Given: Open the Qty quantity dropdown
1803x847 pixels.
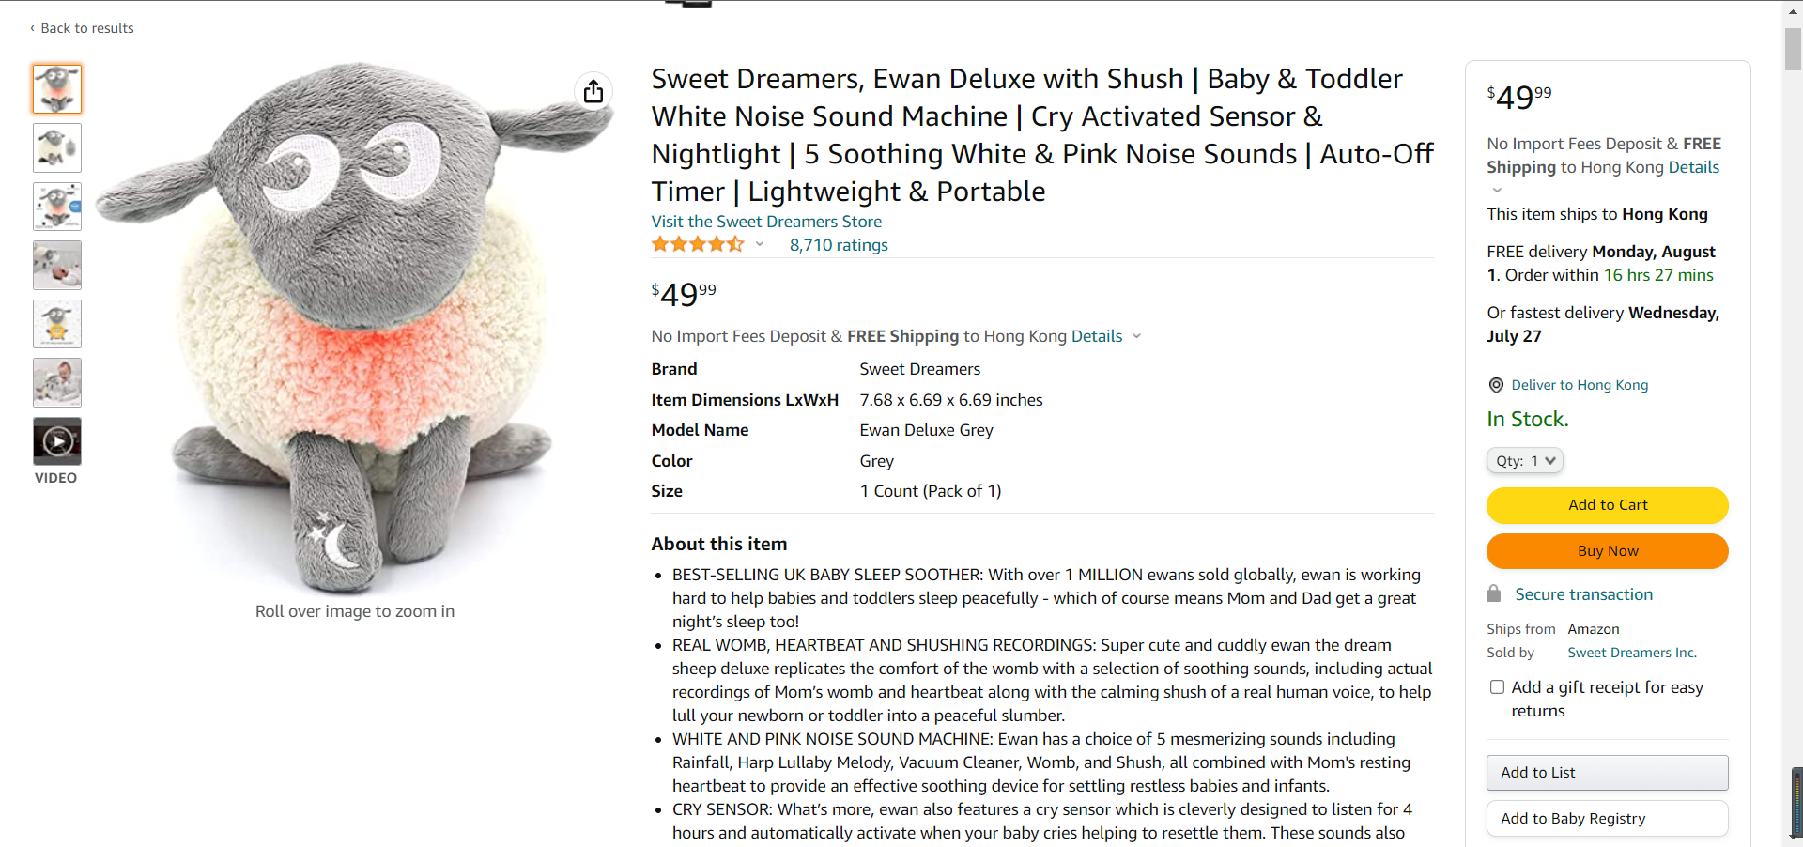Looking at the screenshot, I should [x=1524, y=461].
